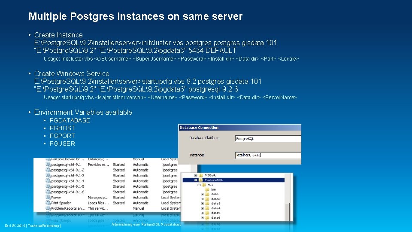Click the gear icon for postgresql-x64-9.1-5 service
Screen dimensions: 412x232
[x=48, y=186]
